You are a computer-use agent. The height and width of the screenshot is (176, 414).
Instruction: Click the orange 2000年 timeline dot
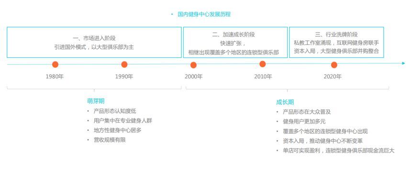point(193,65)
